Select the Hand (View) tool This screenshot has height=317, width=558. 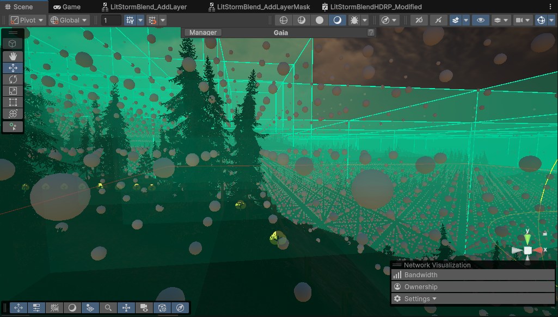coord(13,56)
